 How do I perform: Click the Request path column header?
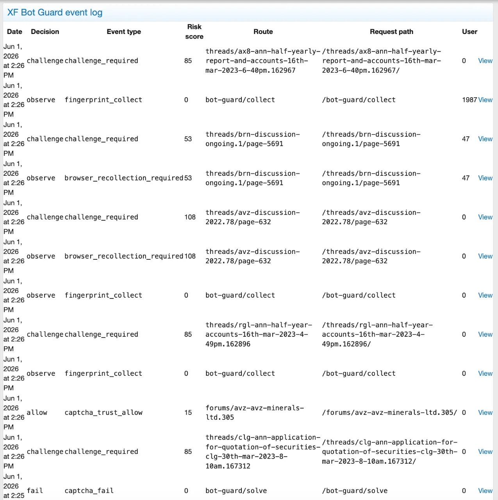click(391, 32)
